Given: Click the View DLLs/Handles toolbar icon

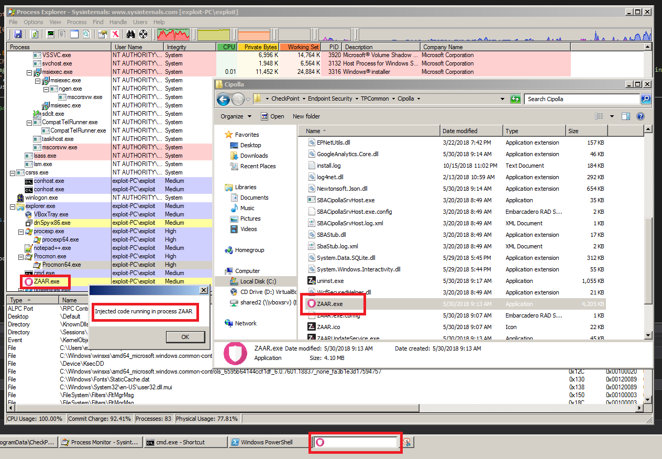Looking at the screenshot, I should click(x=86, y=34).
